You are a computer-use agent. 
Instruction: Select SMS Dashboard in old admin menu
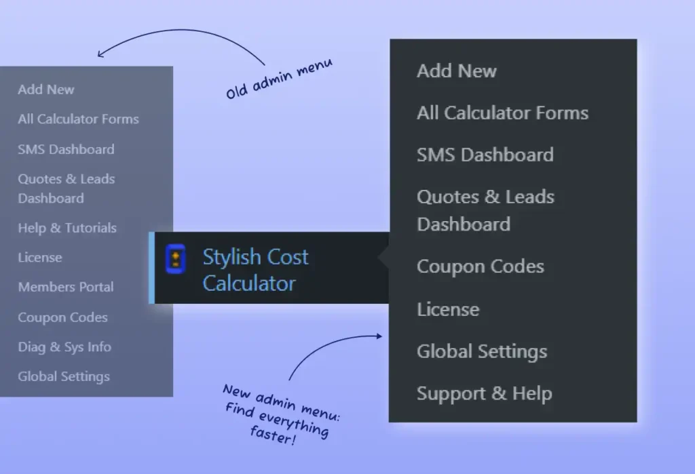66,149
